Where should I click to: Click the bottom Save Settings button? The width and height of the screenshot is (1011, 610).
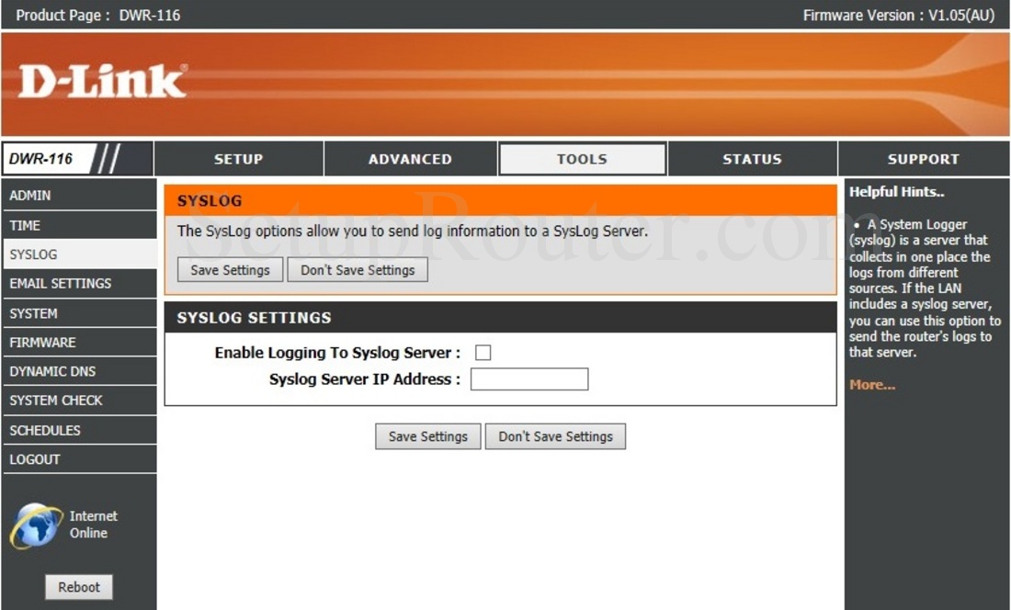click(428, 436)
